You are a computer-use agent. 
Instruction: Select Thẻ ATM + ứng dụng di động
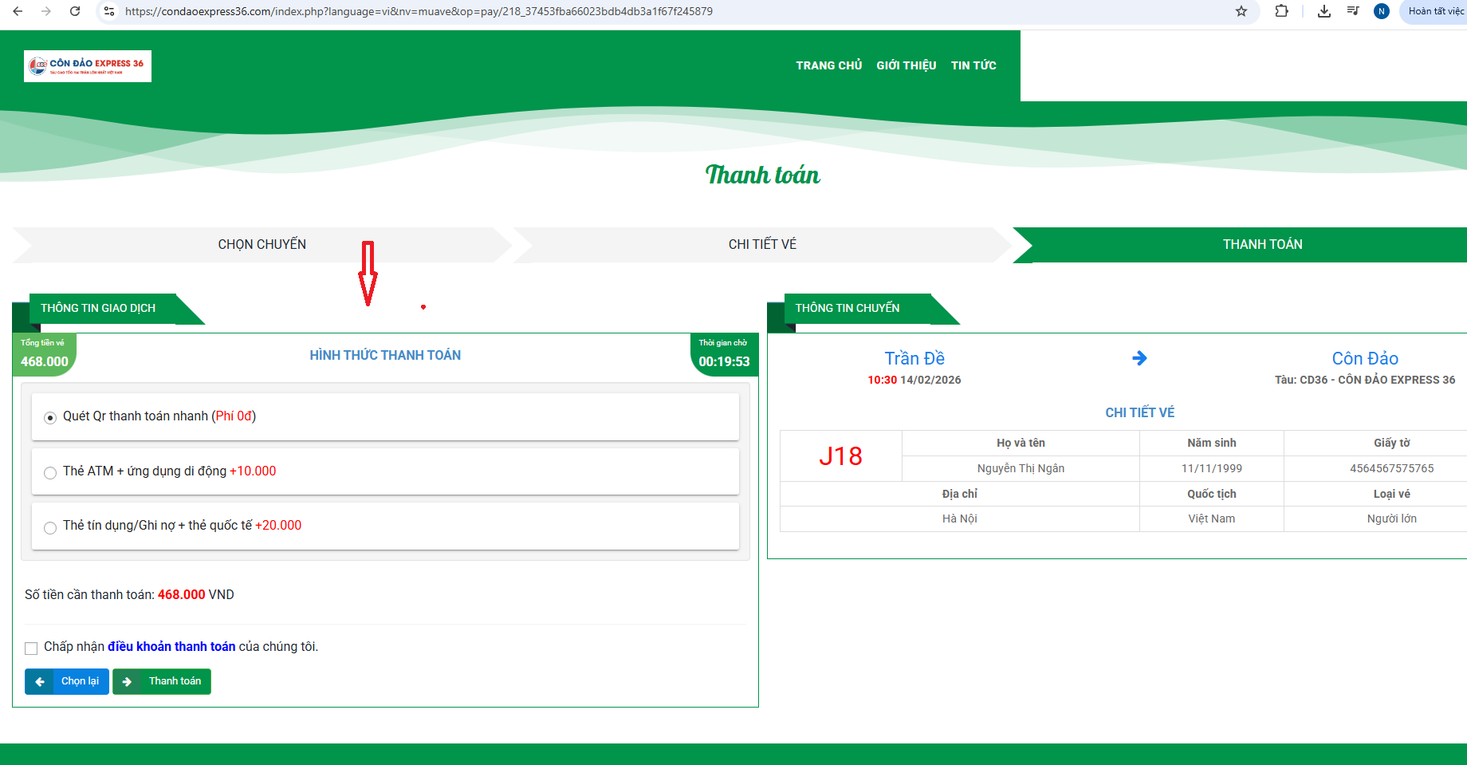pos(50,472)
